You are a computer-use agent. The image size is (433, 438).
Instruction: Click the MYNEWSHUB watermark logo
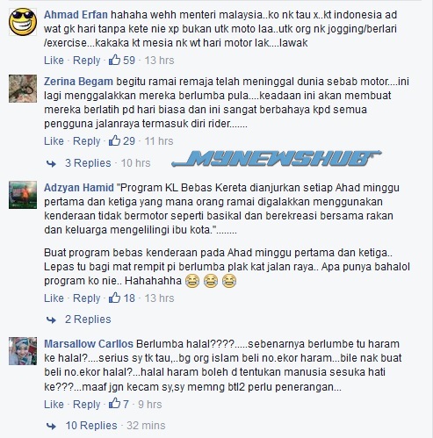click(x=276, y=159)
